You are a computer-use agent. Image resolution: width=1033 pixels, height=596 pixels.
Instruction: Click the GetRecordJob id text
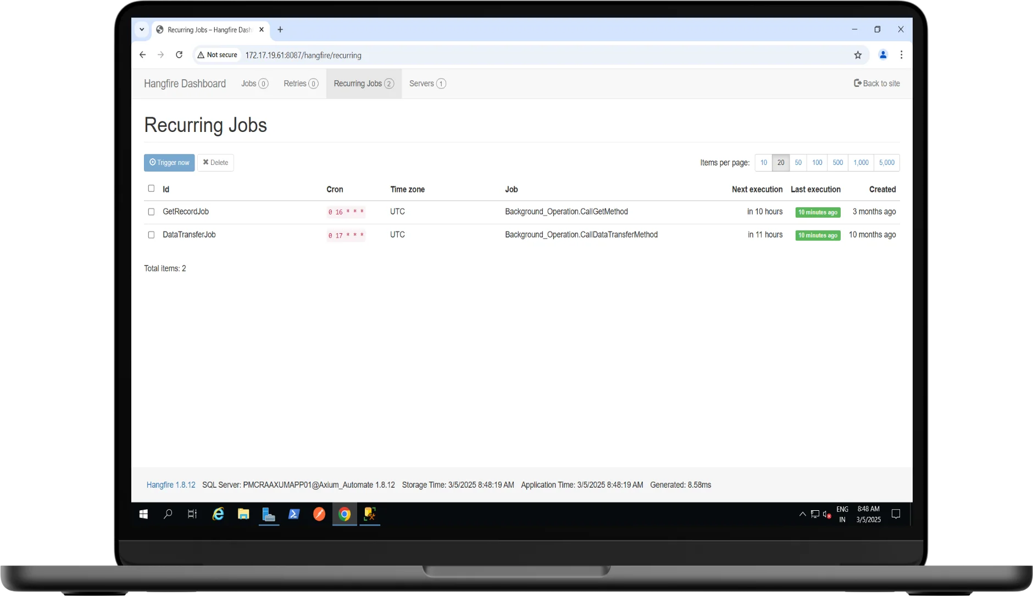[x=186, y=212]
